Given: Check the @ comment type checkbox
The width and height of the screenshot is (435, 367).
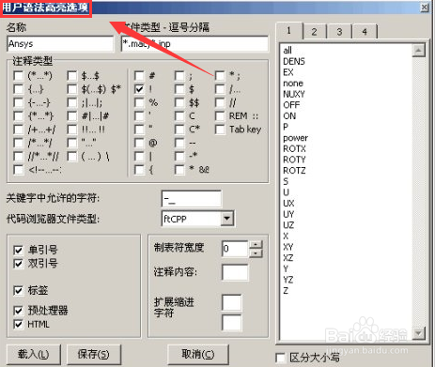Looking at the screenshot, I should [x=139, y=143].
